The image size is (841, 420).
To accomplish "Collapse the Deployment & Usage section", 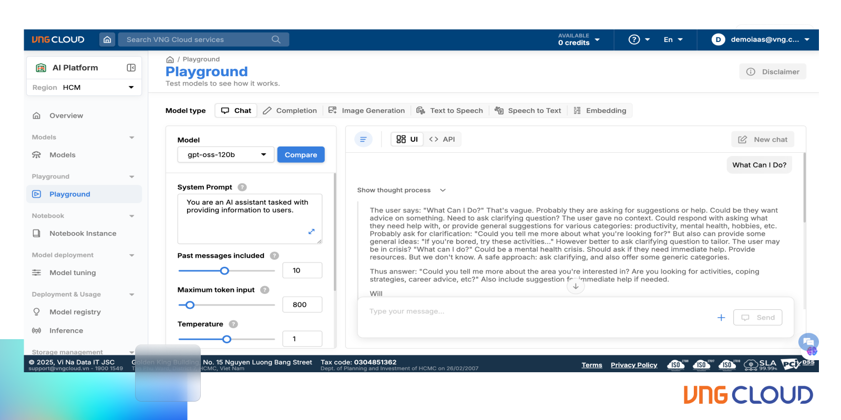I will pyautogui.click(x=131, y=295).
